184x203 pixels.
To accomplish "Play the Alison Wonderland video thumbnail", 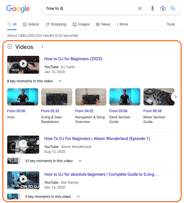I will [x=23, y=144].
